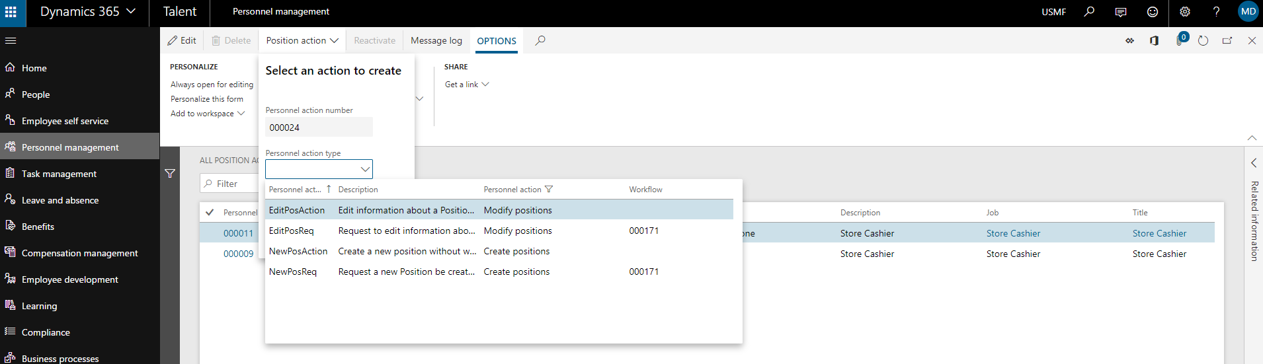
Task: Expand the Personnel action type dropdown
Action: (x=364, y=169)
